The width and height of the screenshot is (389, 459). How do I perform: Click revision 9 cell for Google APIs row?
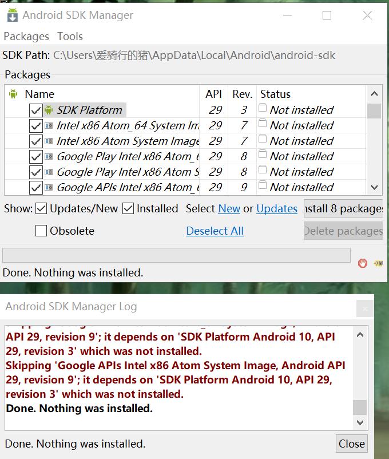click(x=244, y=187)
